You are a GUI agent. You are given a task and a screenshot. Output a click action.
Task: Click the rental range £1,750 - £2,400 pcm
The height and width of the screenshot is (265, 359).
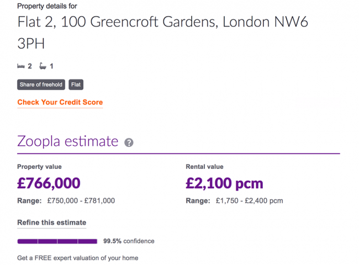pos(249,201)
